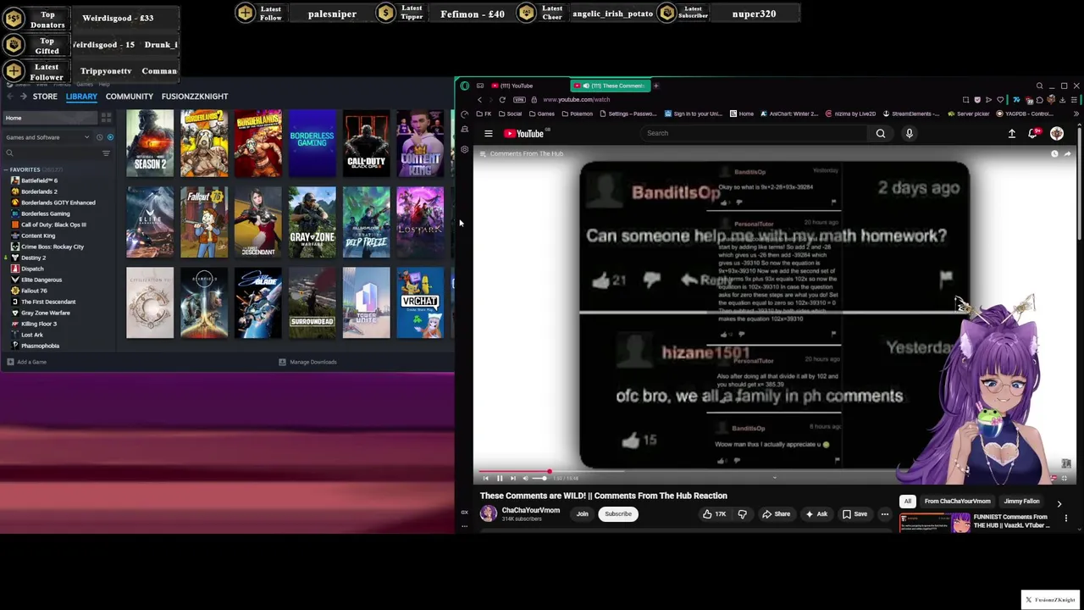
Task: Open Opera sidebar settings gear
Action: (464, 149)
